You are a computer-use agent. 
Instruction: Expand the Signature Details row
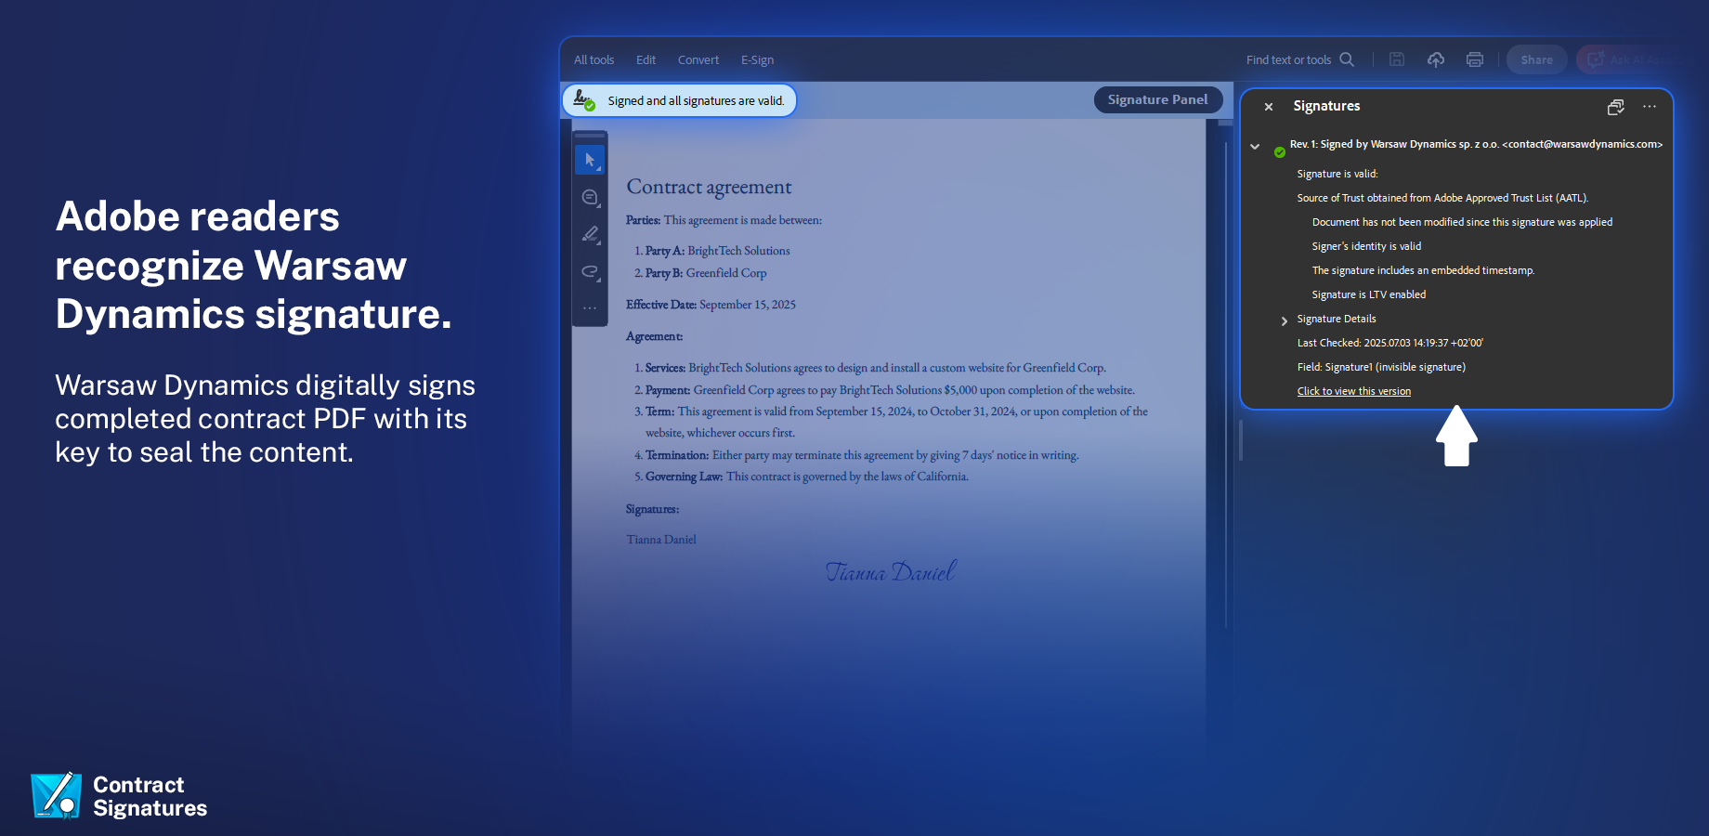(x=1285, y=320)
